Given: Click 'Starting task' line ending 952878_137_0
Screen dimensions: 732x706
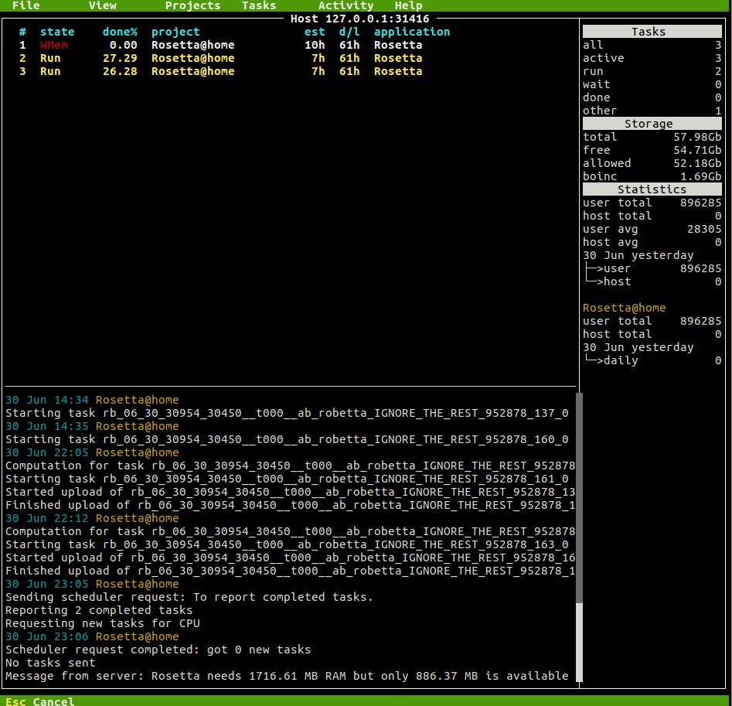Looking at the screenshot, I should click(287, 413).
